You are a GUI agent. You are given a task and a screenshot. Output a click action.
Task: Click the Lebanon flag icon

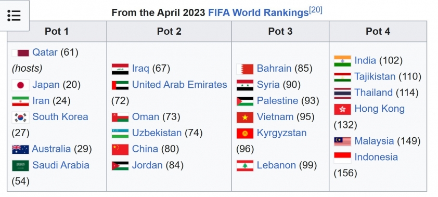245,165
